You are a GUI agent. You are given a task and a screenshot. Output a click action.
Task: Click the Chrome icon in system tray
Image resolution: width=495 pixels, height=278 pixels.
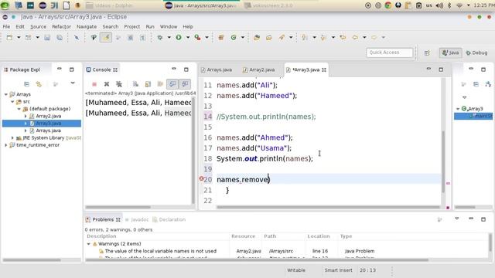(388, 5)
